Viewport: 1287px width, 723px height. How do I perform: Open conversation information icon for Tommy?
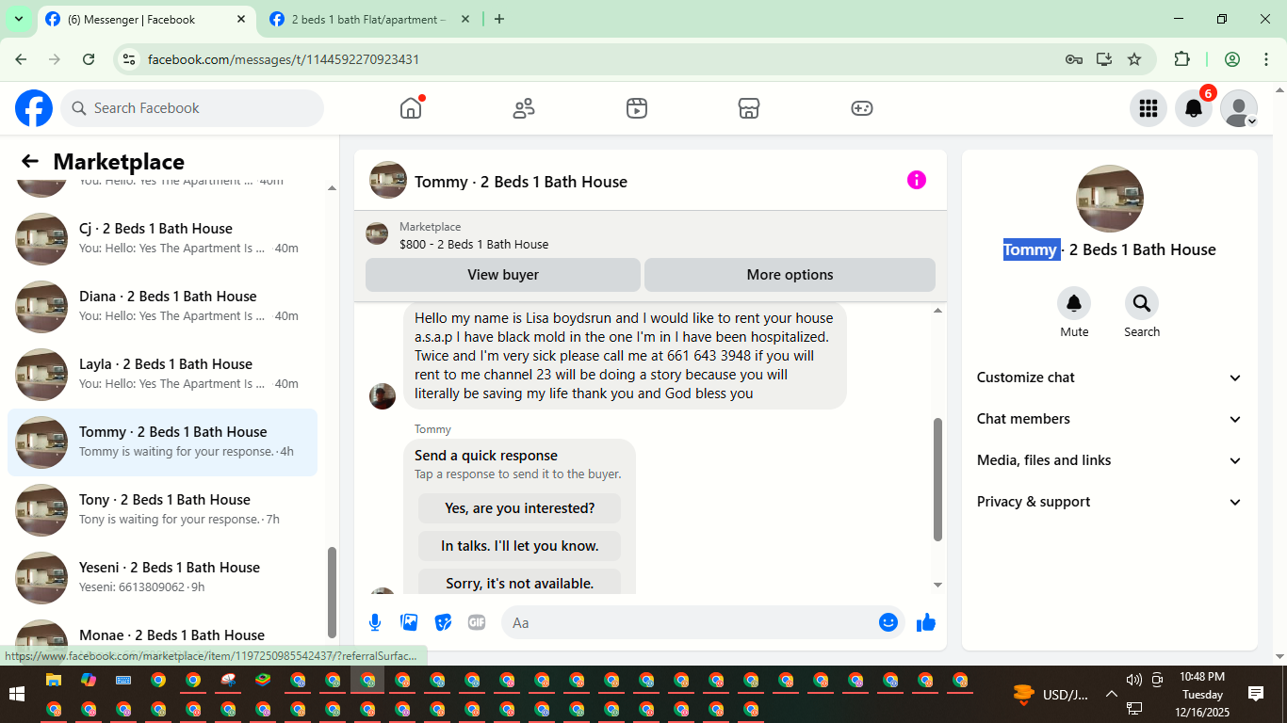917,180
